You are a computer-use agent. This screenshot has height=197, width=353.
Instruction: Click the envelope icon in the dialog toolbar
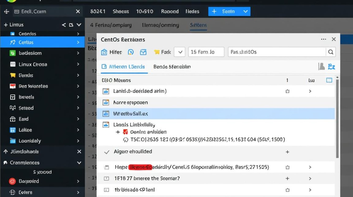(x=143, y=52)
